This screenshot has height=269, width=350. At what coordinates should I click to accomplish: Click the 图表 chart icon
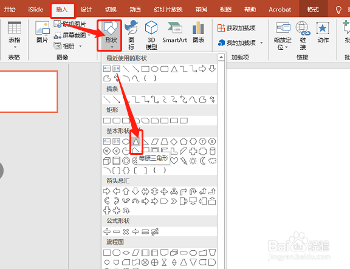[x=198, y=32]
